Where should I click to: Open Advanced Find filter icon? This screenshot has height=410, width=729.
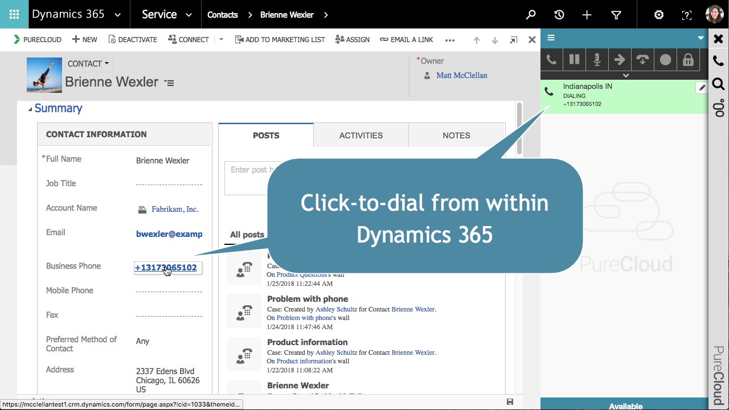pos(616,15)
